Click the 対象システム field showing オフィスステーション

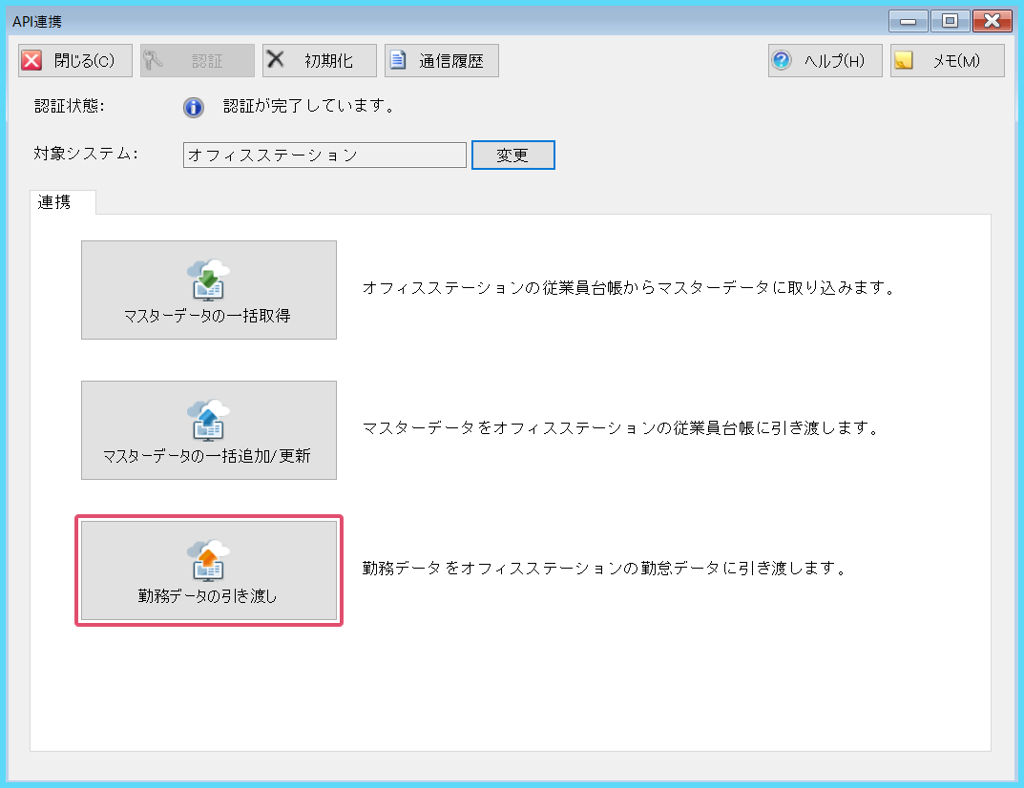324,156
